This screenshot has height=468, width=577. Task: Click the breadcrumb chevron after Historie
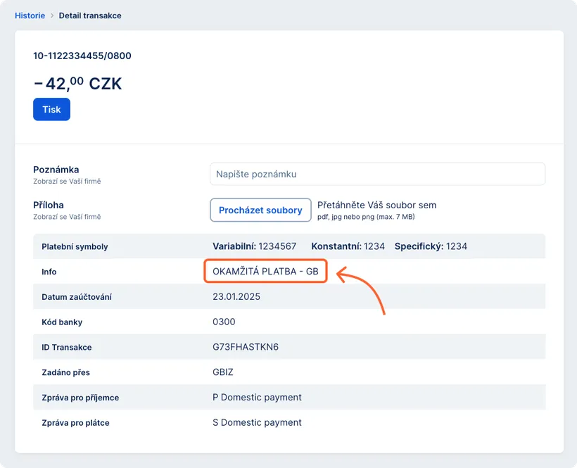49,15
